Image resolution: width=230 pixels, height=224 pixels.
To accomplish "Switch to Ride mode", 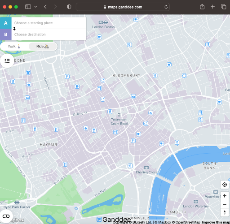I will pyautogui.click(x=43, y=47).
